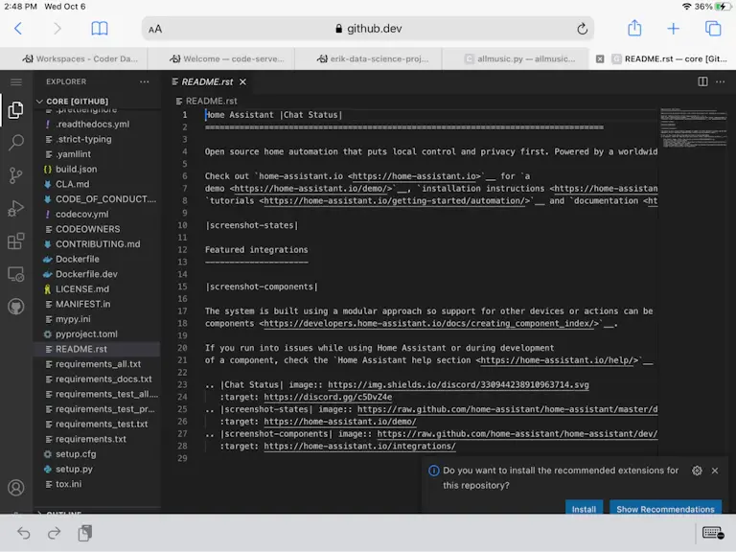
Task: Open the AA reader options
Action: point(155,29)
